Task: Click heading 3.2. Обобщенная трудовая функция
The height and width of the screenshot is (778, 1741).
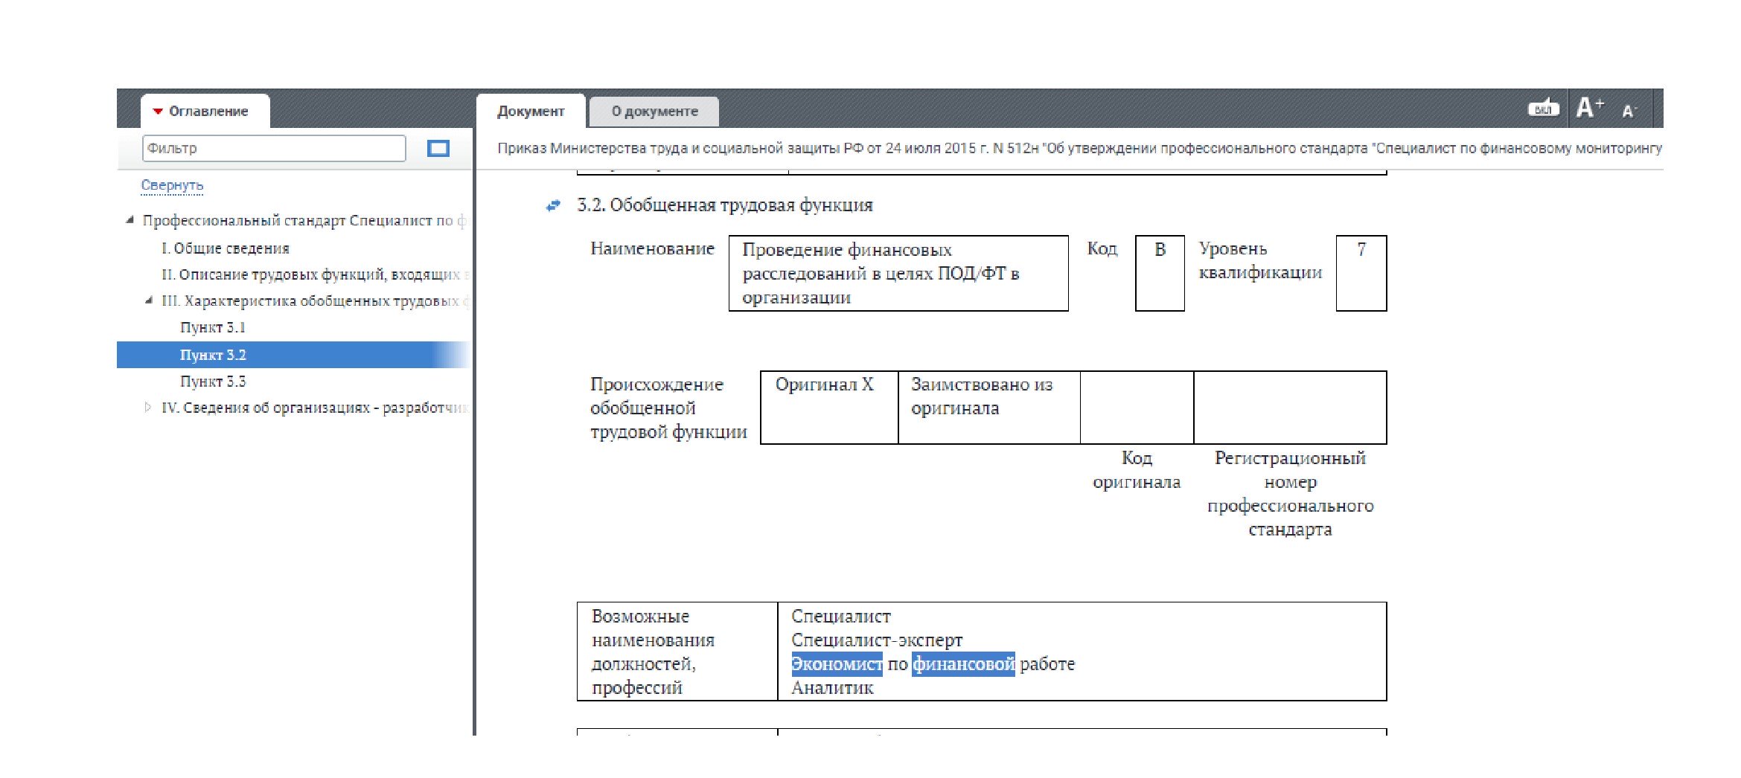Action: [724, 205]
